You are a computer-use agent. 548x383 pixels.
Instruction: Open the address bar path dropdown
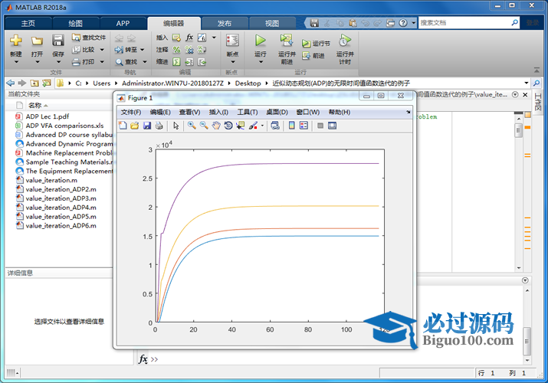coord(526,83)
